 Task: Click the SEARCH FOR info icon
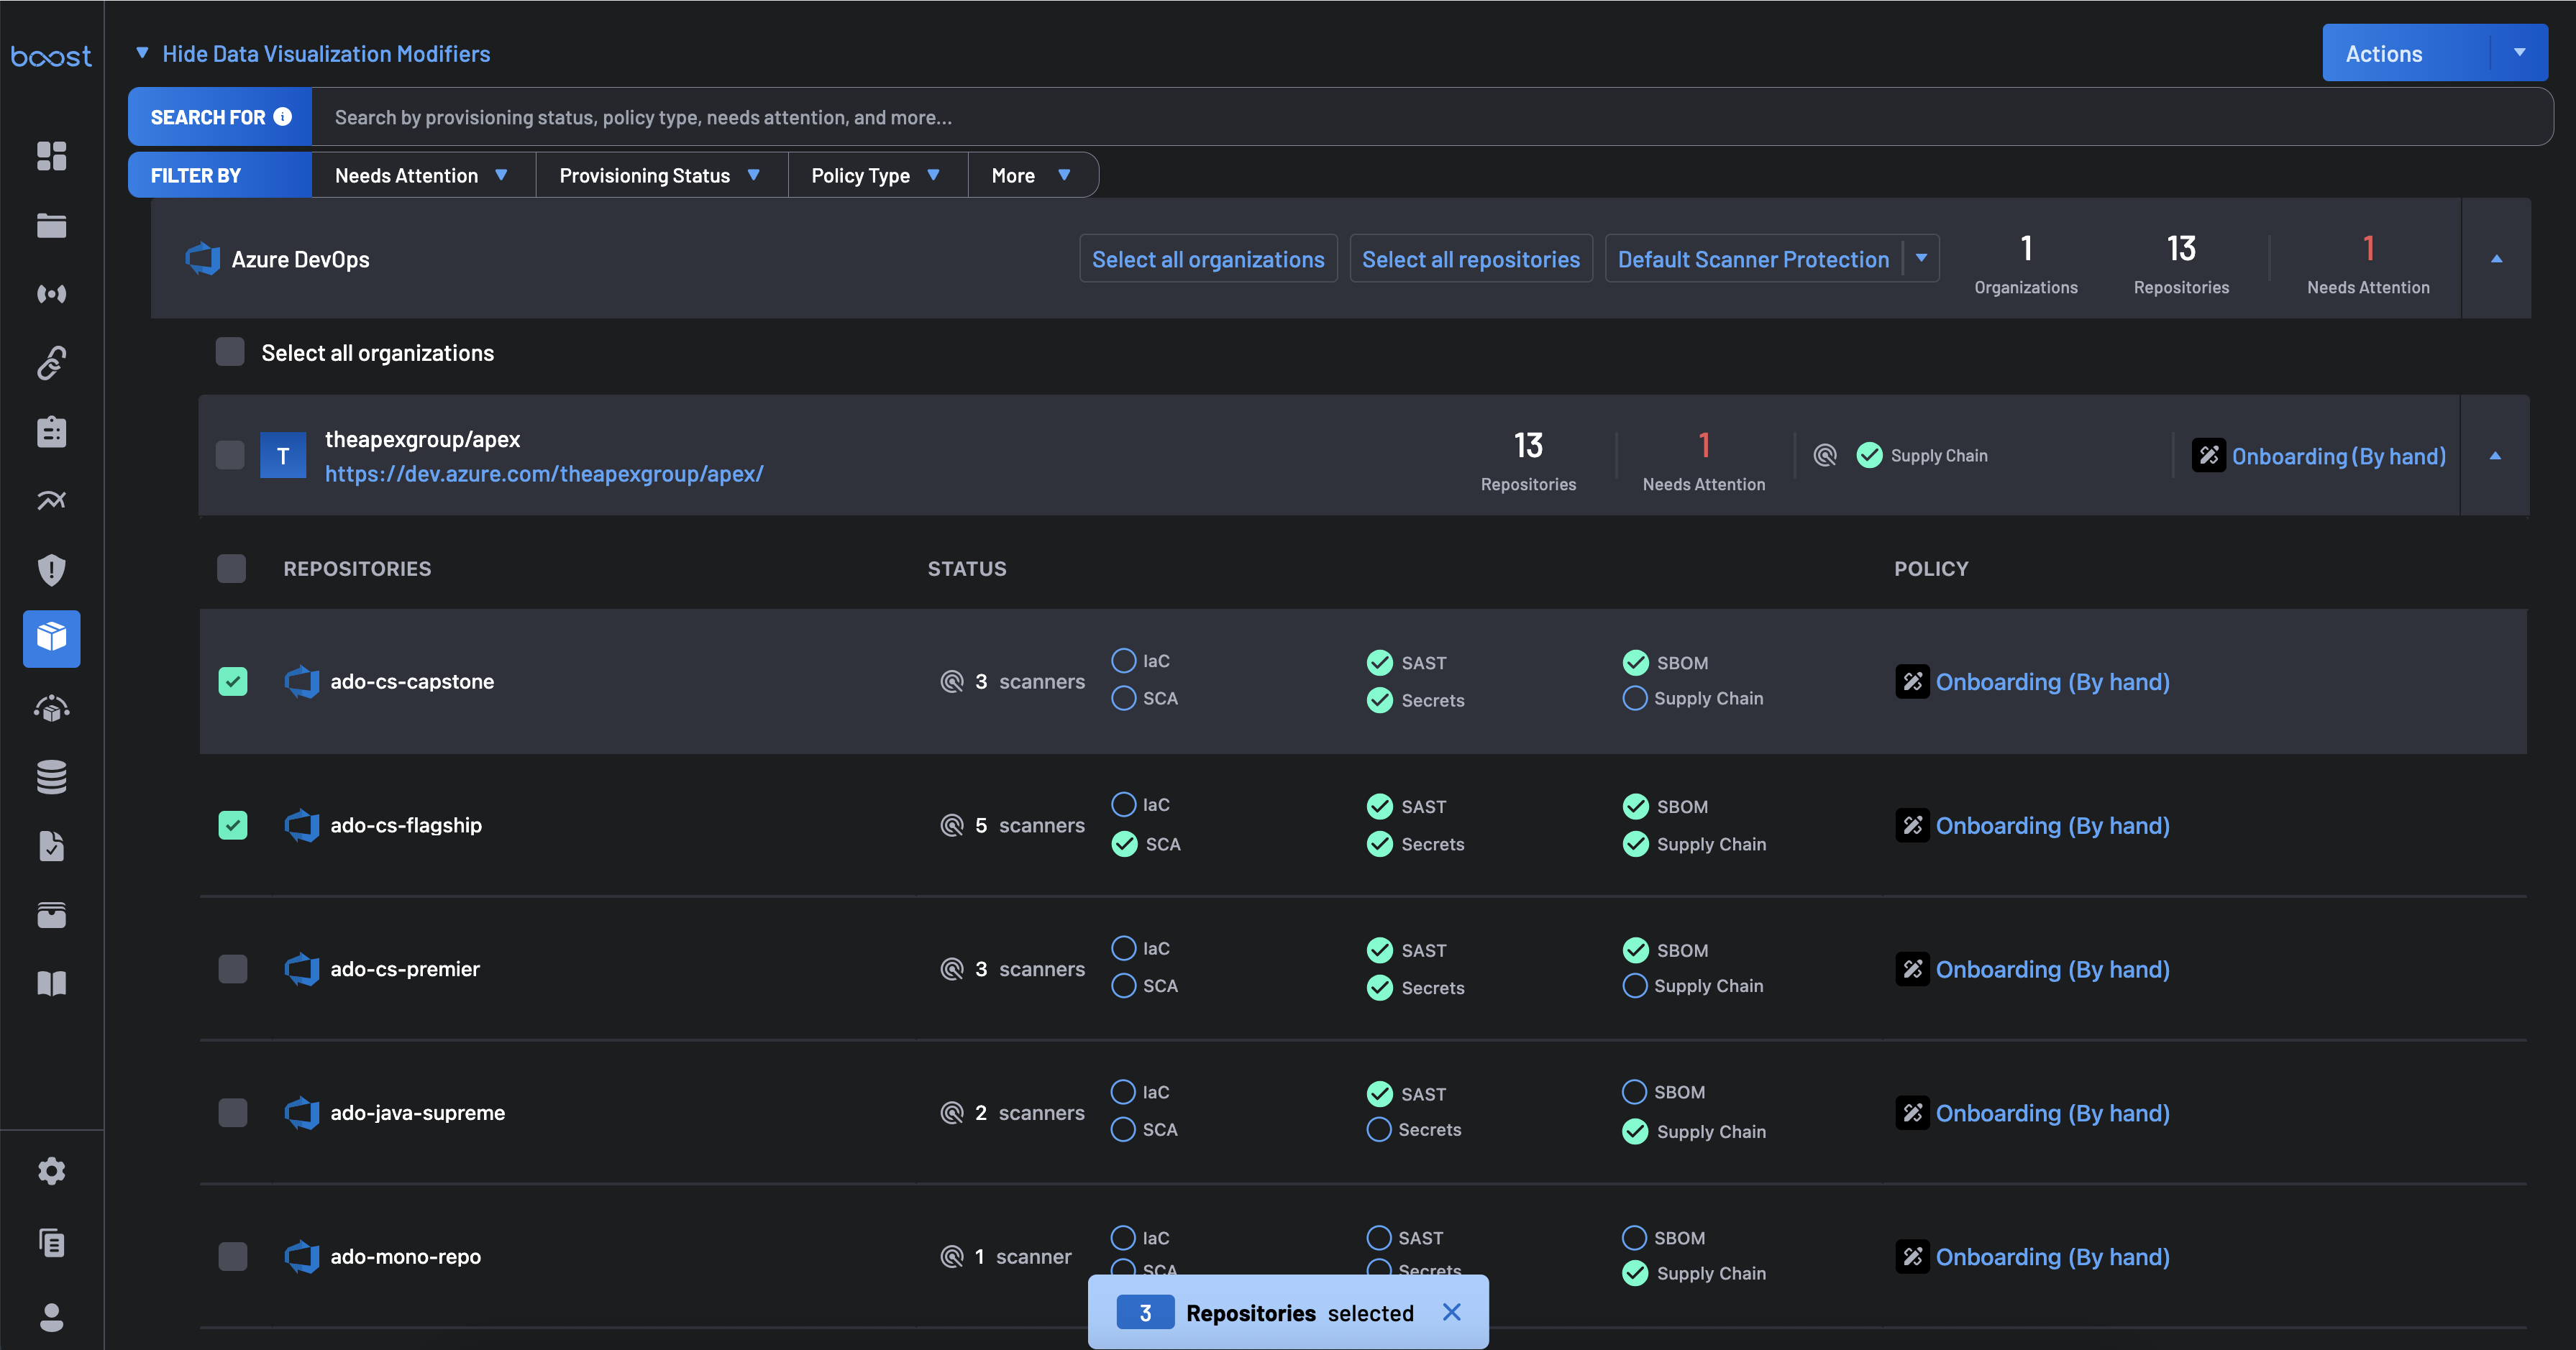(x=283, y=117)
